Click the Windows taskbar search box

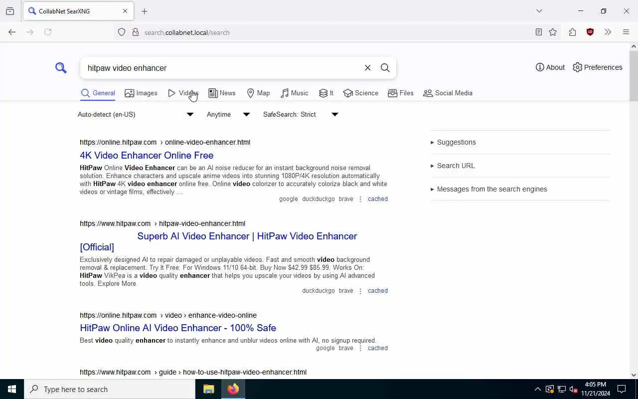pos(110,389)
